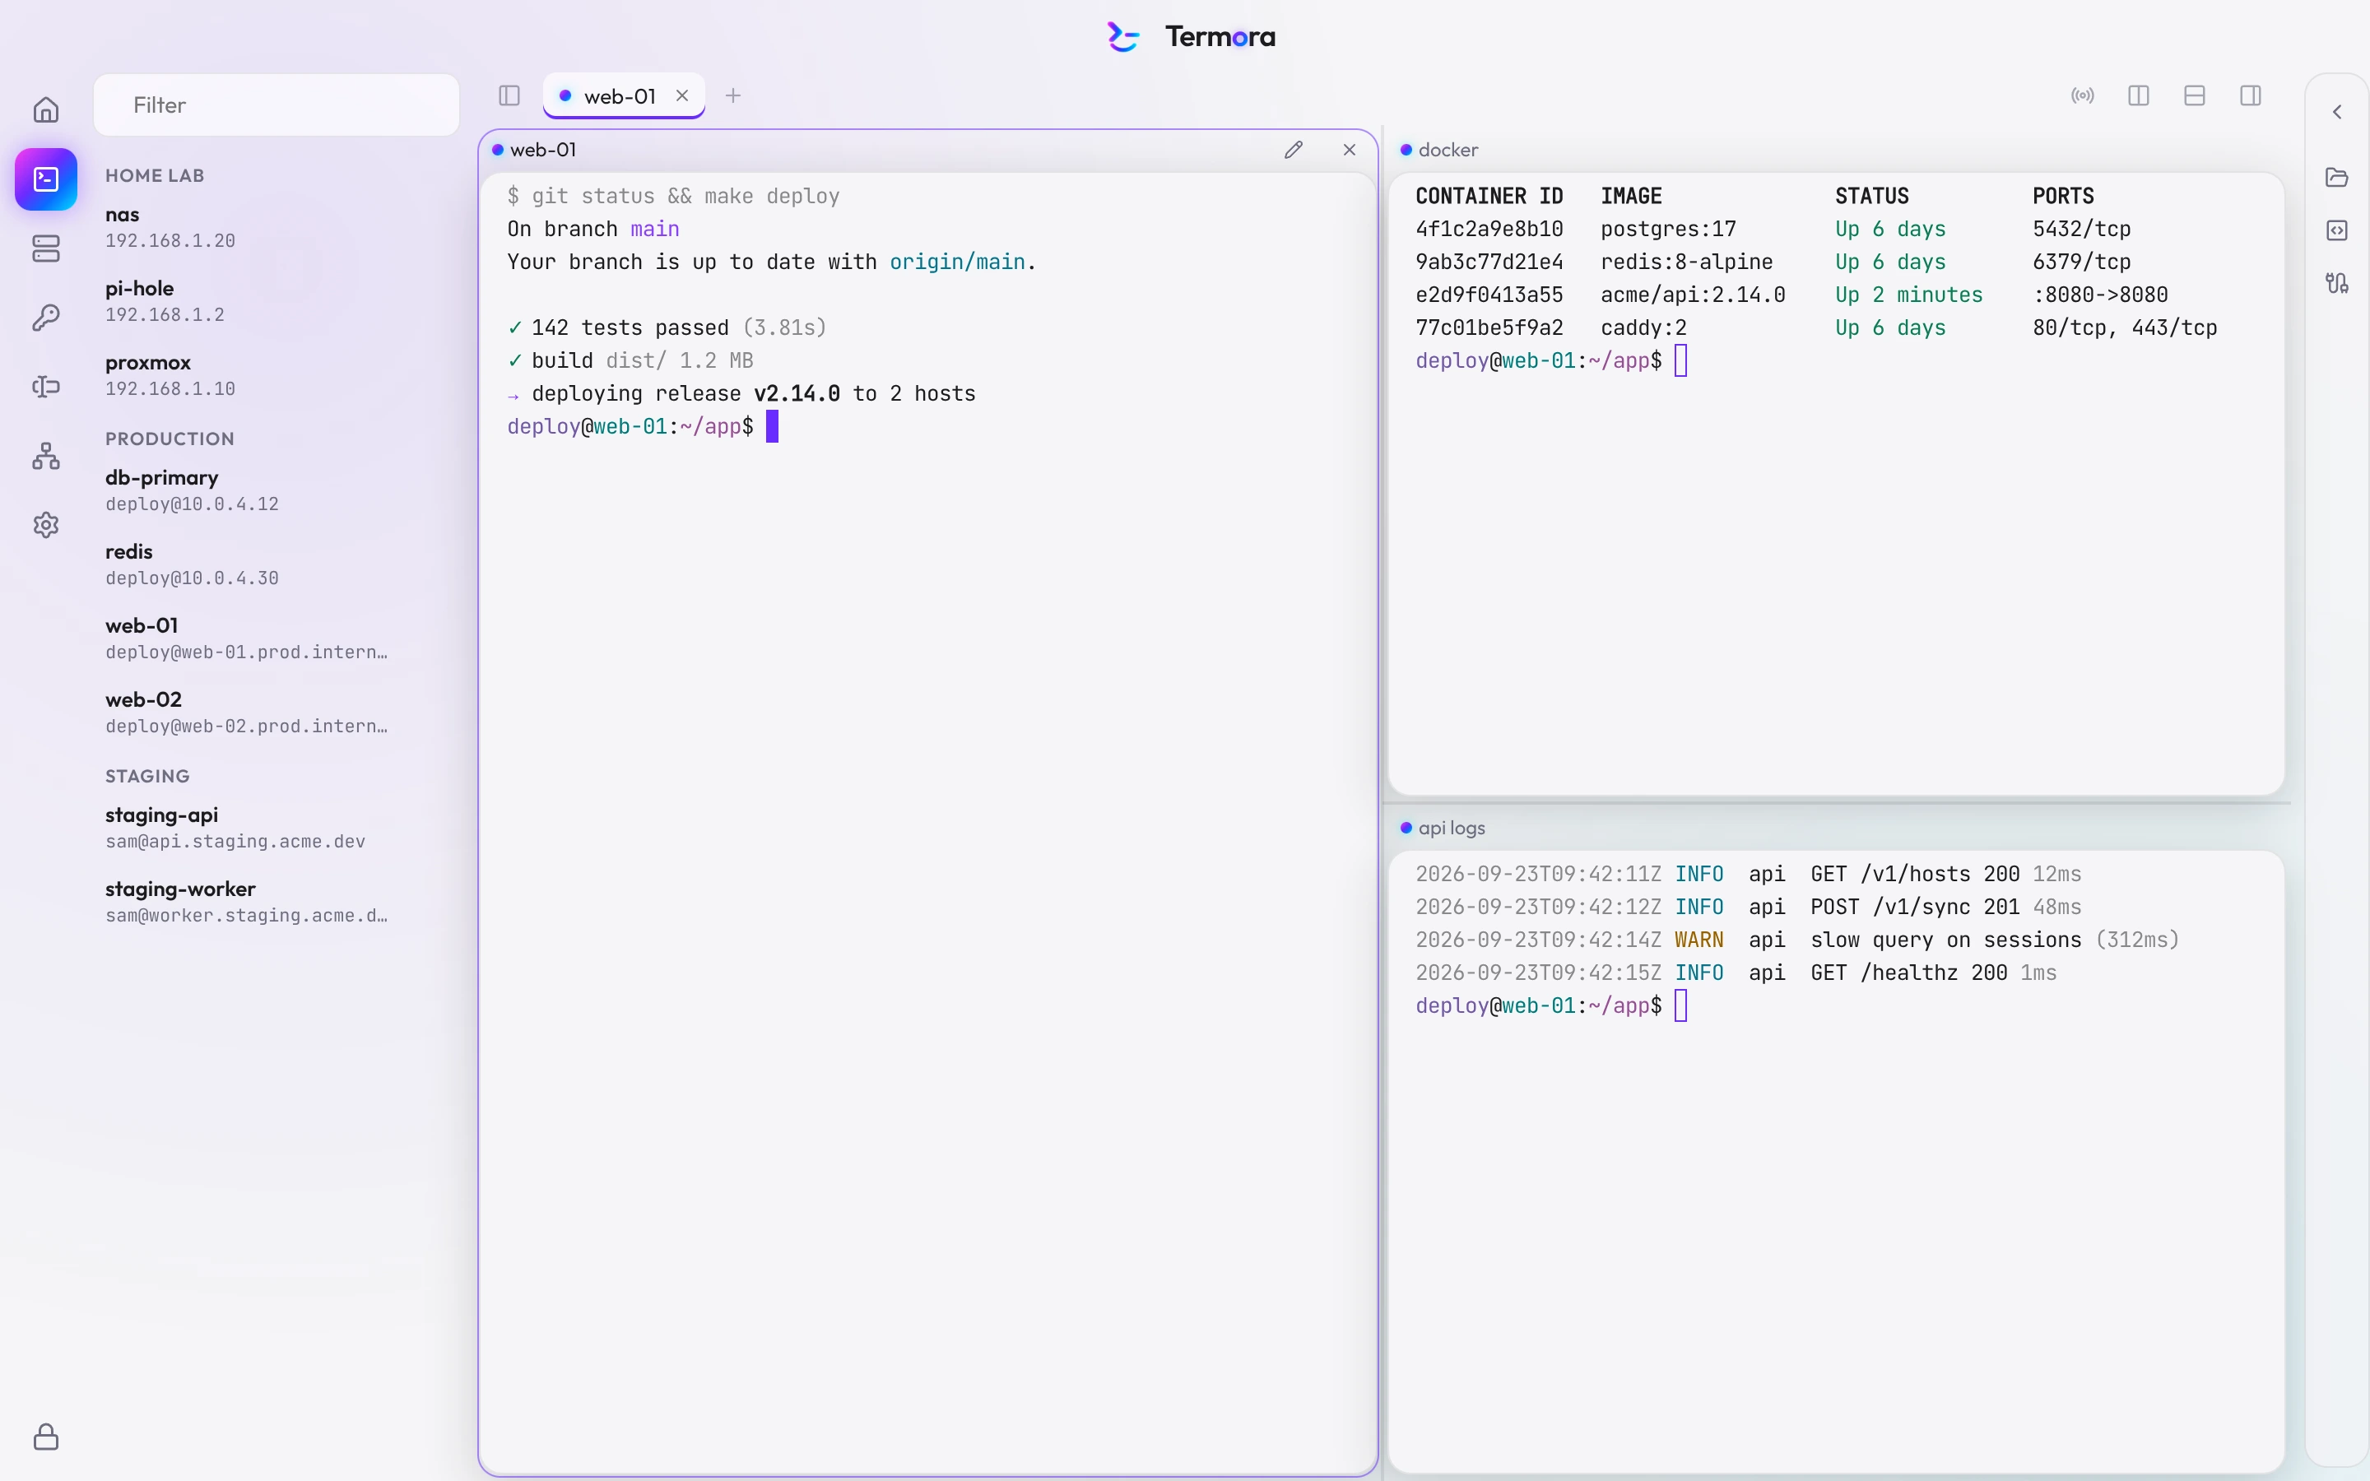Focus the api logs pane title

[x=1452, y=828]
